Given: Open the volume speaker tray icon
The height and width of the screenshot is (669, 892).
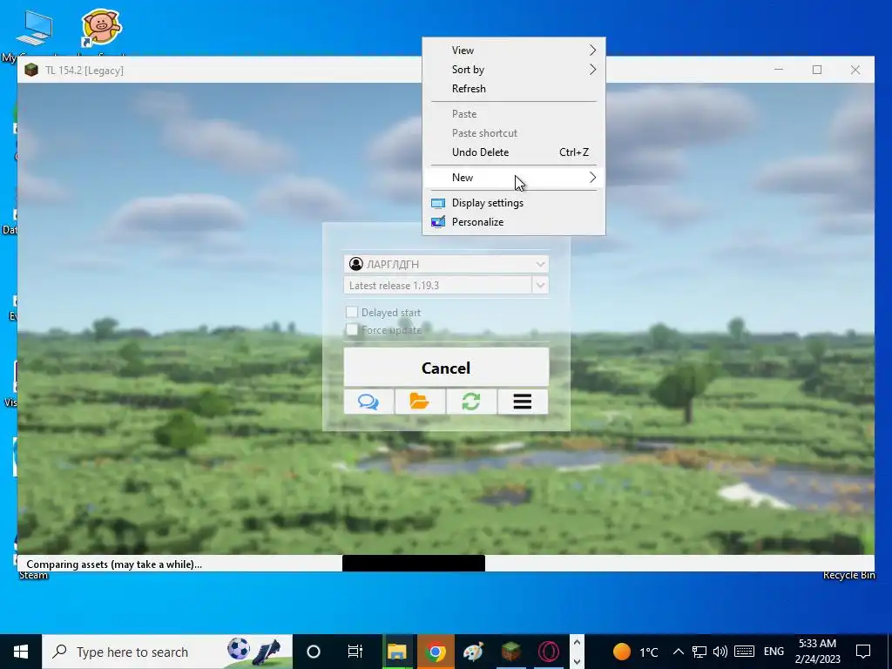Looking at the screenshot, I should click(x=720, y=652).
